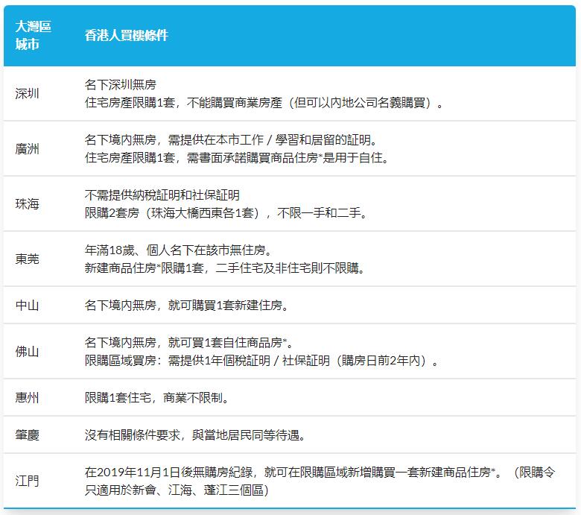Image resolution: width=581 pixels, height=515 pixels.
Task: Click the Guangzhou line about 書面承諾
Action: pos(237,158)
